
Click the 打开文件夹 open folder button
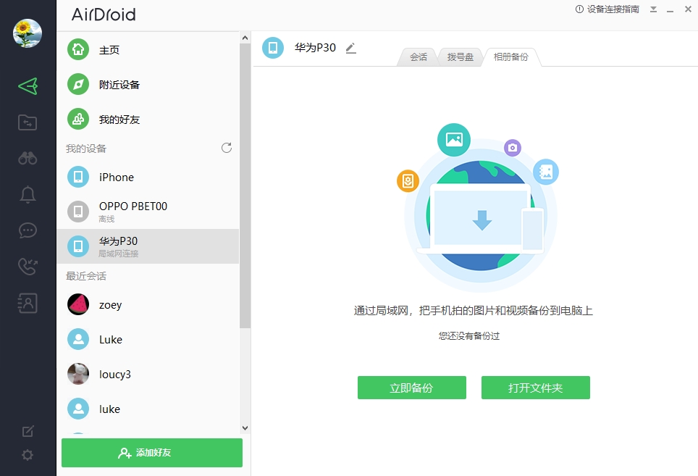click(x=536, y=388)
